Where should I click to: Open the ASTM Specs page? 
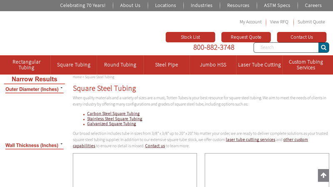[x=277, y=5]
